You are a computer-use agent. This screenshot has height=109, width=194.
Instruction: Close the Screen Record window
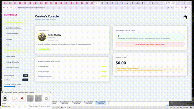(x=51, y=92)
